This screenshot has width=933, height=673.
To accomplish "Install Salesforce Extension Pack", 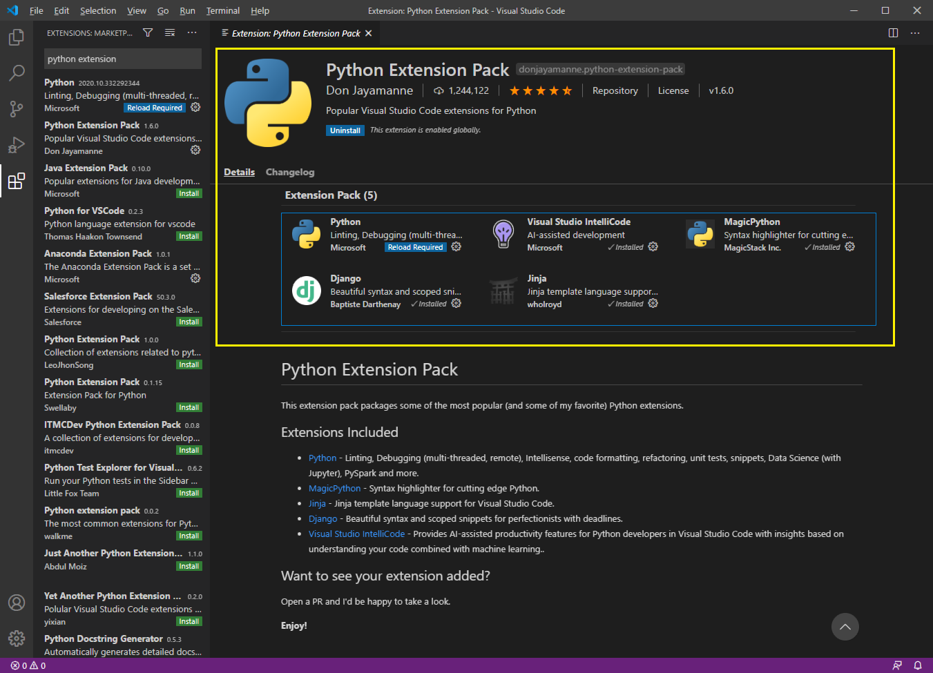I will (x=189, y=322).
